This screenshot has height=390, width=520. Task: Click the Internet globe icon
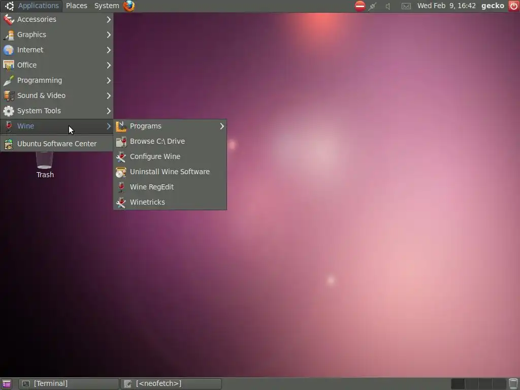9,50
